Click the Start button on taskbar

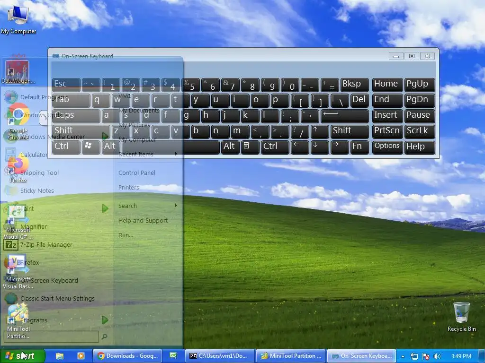(x=22, y=356)
